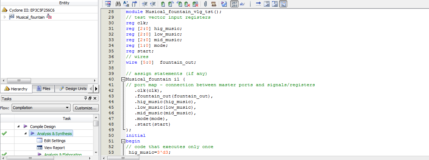
Task: Click the go-to-line arrow icon
Action: 258,4
